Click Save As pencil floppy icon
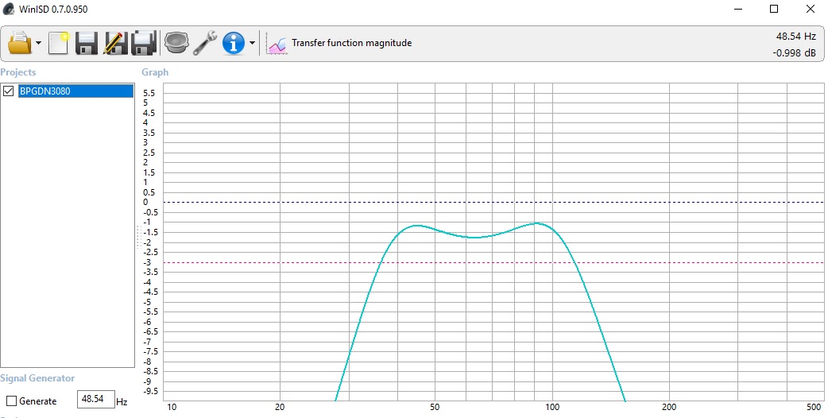 tap(115, 43)
